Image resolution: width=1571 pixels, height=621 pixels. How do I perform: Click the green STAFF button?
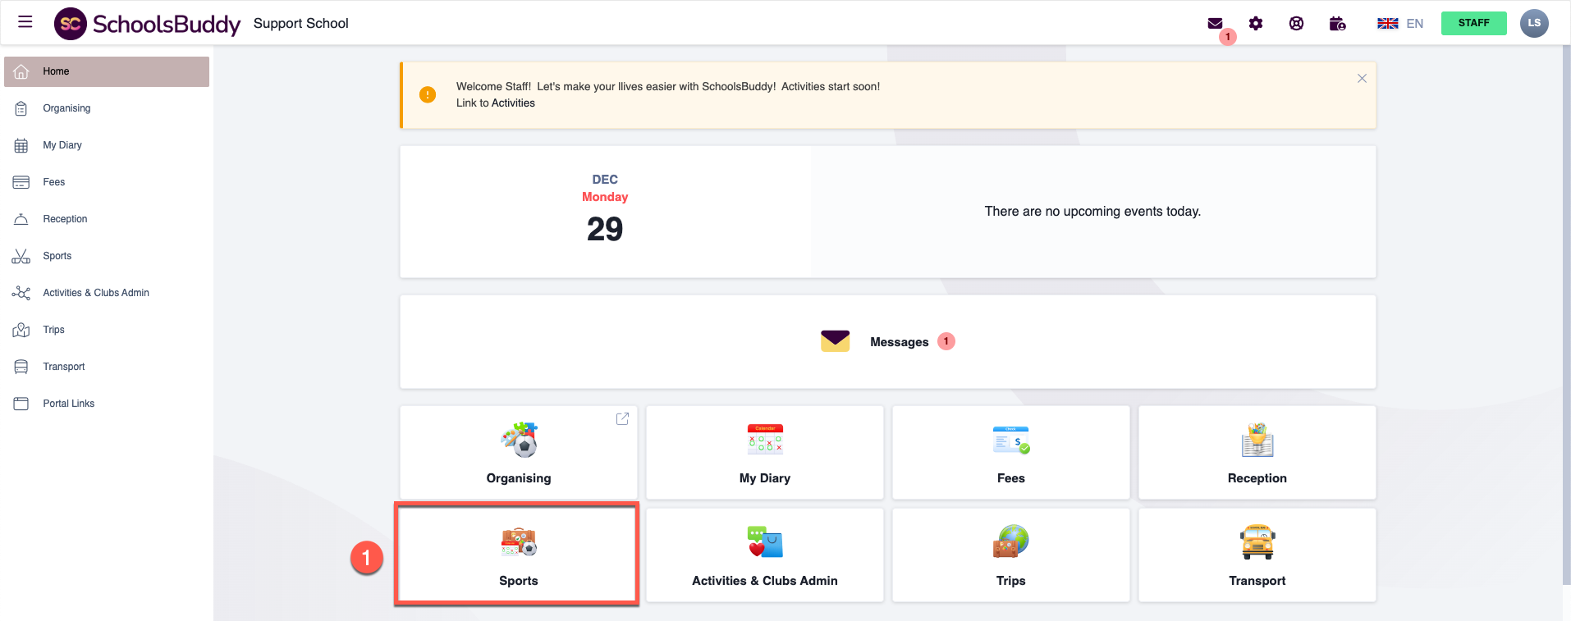click(x=1473, y=23)
